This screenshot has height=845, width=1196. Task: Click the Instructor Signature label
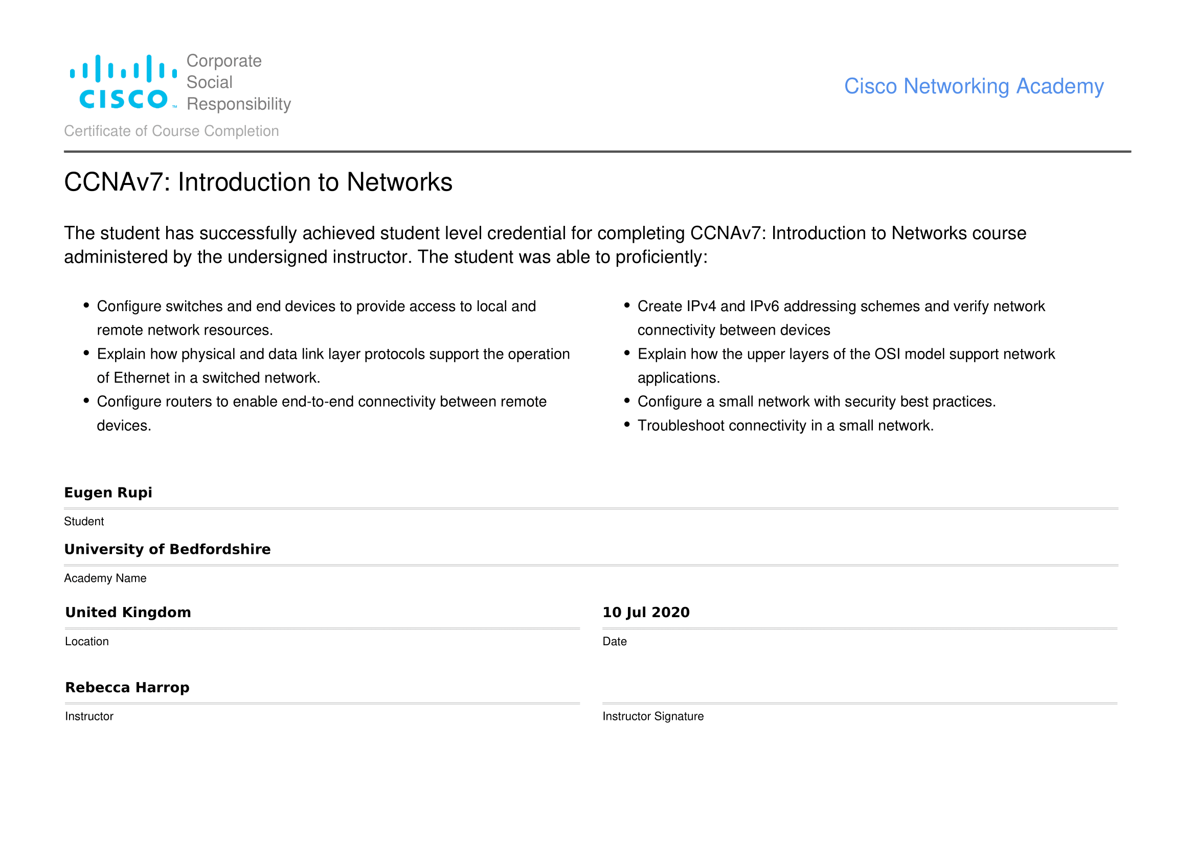click(652, 716)
